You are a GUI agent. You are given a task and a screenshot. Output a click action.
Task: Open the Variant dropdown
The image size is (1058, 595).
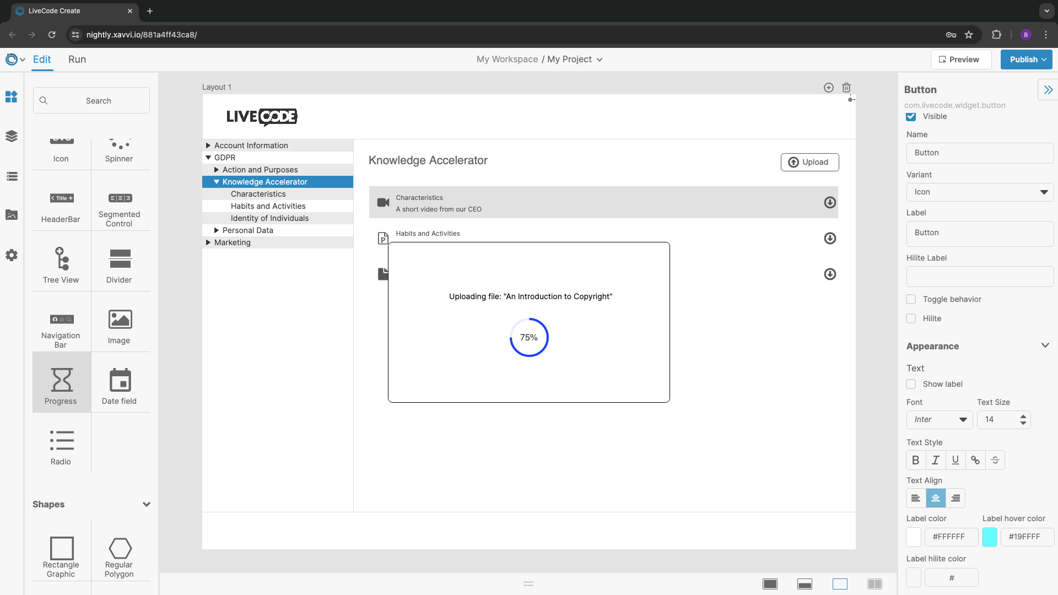[x=980, y=192]
